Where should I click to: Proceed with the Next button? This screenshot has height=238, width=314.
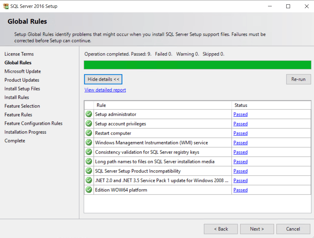tap(257, 229)
